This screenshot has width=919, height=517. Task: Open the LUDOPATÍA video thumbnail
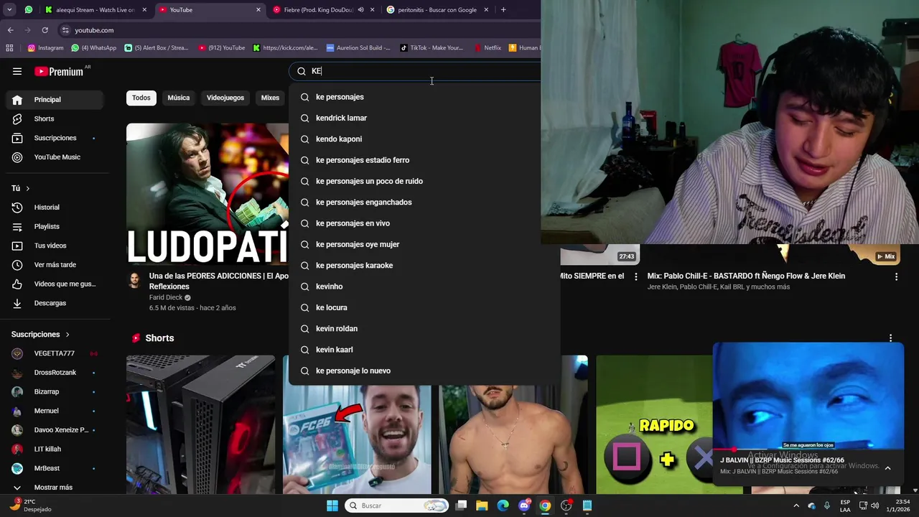207,195
